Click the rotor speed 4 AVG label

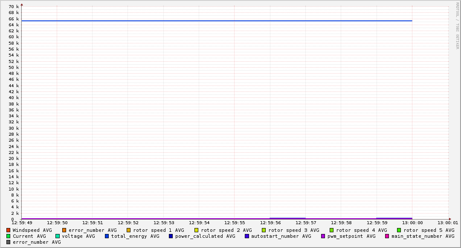click(361, 230)
